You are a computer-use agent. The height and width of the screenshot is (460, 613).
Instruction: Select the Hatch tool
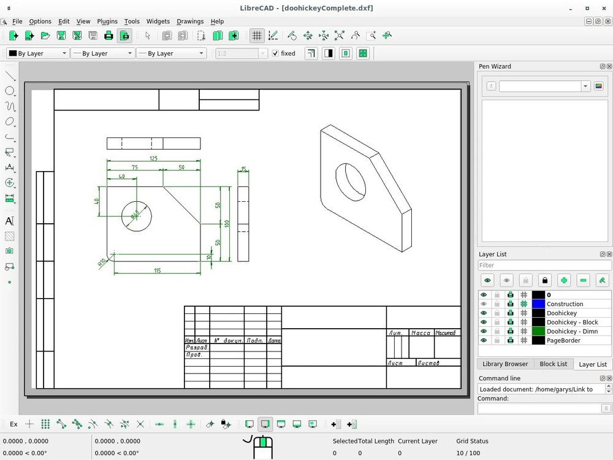[x=10, y=236]
